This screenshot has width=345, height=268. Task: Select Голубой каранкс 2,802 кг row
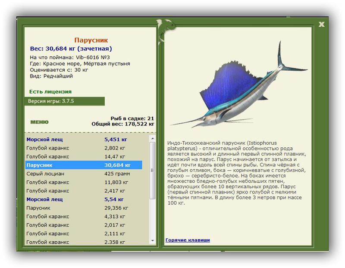[x=84, y=148]
